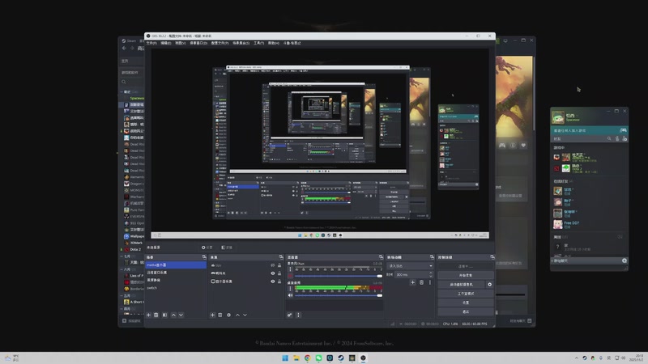Open advanced audio properties gear in mixer
Screen dimensions: 648x364
tap(290, 315)
